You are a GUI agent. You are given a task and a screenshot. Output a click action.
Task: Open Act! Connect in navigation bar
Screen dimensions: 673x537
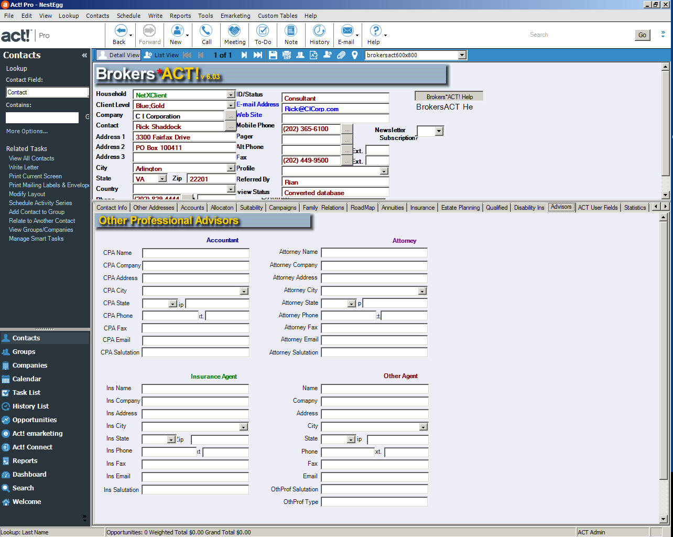[x=32, y=447]
